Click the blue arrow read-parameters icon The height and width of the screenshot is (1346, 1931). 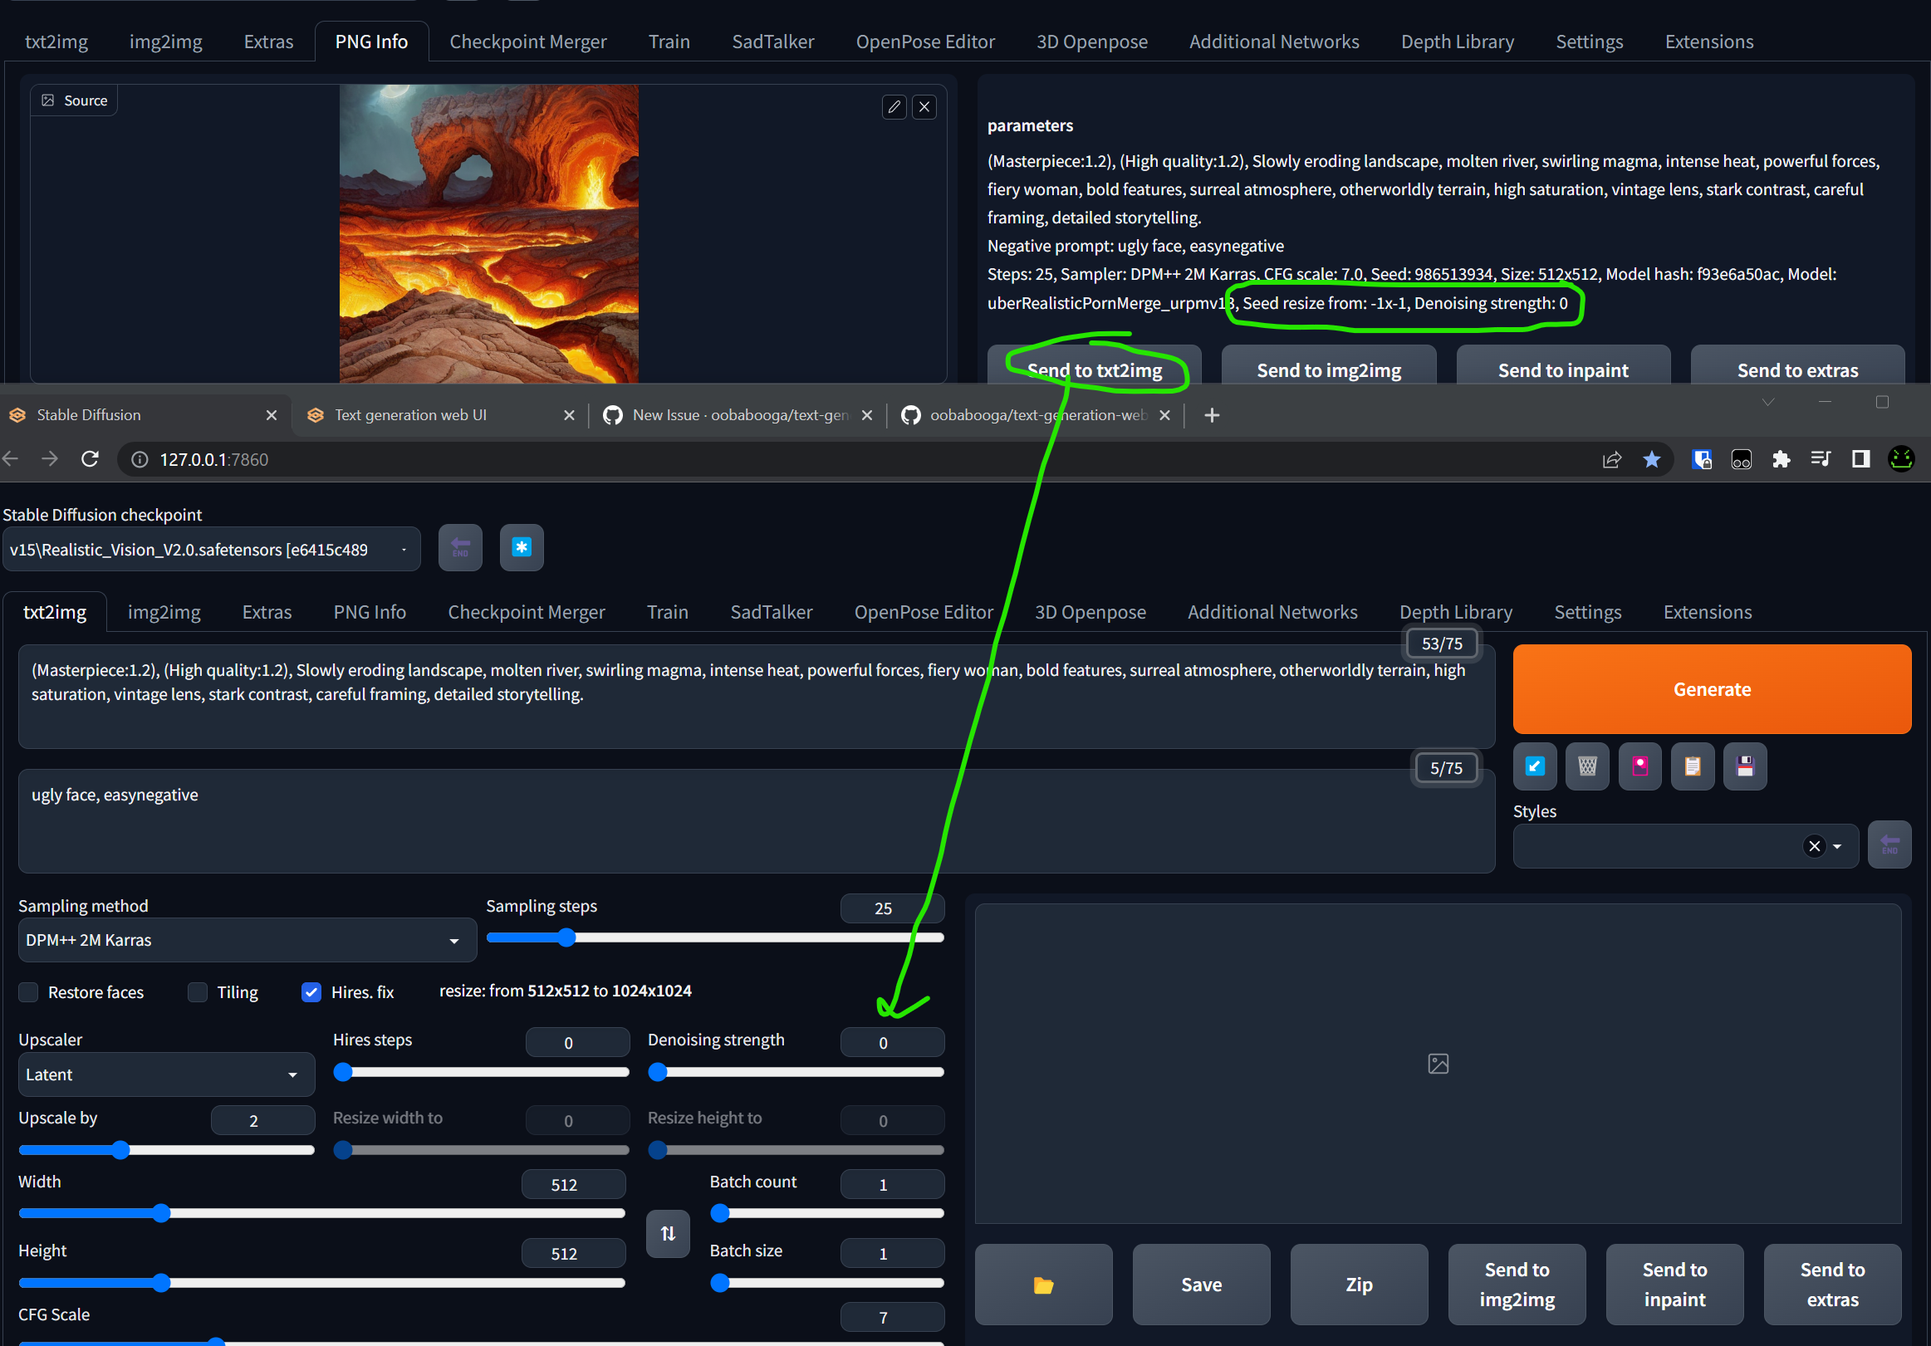[x=1534, y=766]
